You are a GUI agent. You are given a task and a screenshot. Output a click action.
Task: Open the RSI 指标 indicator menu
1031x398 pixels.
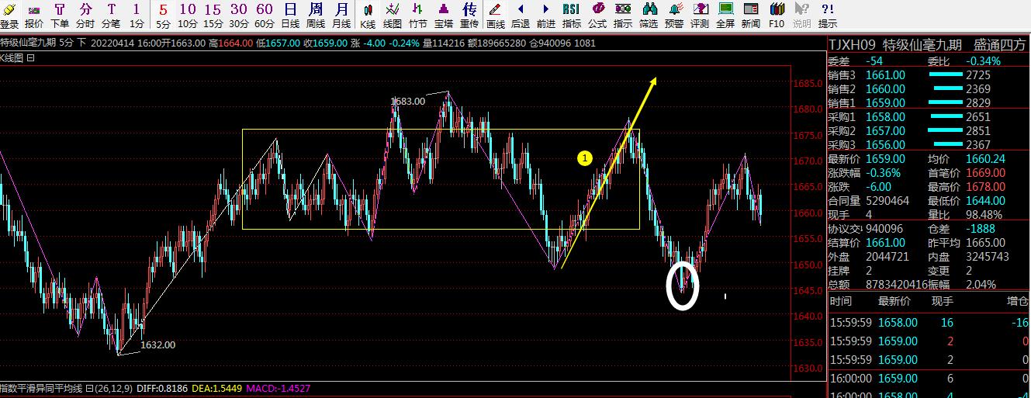pyautogui.click(x=572, y=15)
